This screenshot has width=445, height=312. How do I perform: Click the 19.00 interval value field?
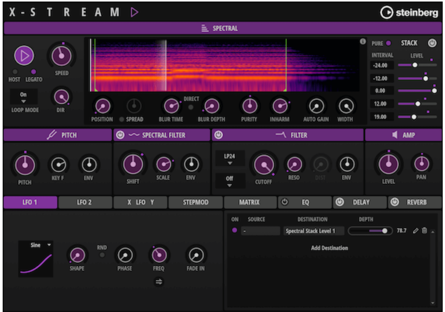[382, 117]
